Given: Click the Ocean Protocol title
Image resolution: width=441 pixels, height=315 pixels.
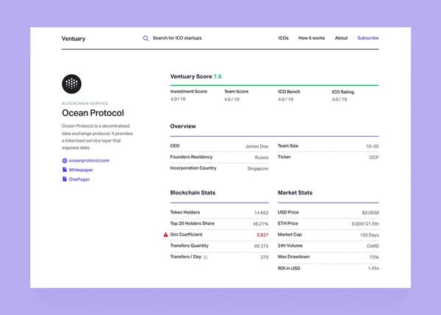Looking at the screenshot, I should tap(93, 113).
